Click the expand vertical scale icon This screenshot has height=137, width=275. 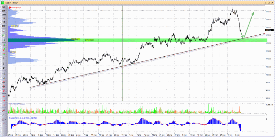pos(4,82)
